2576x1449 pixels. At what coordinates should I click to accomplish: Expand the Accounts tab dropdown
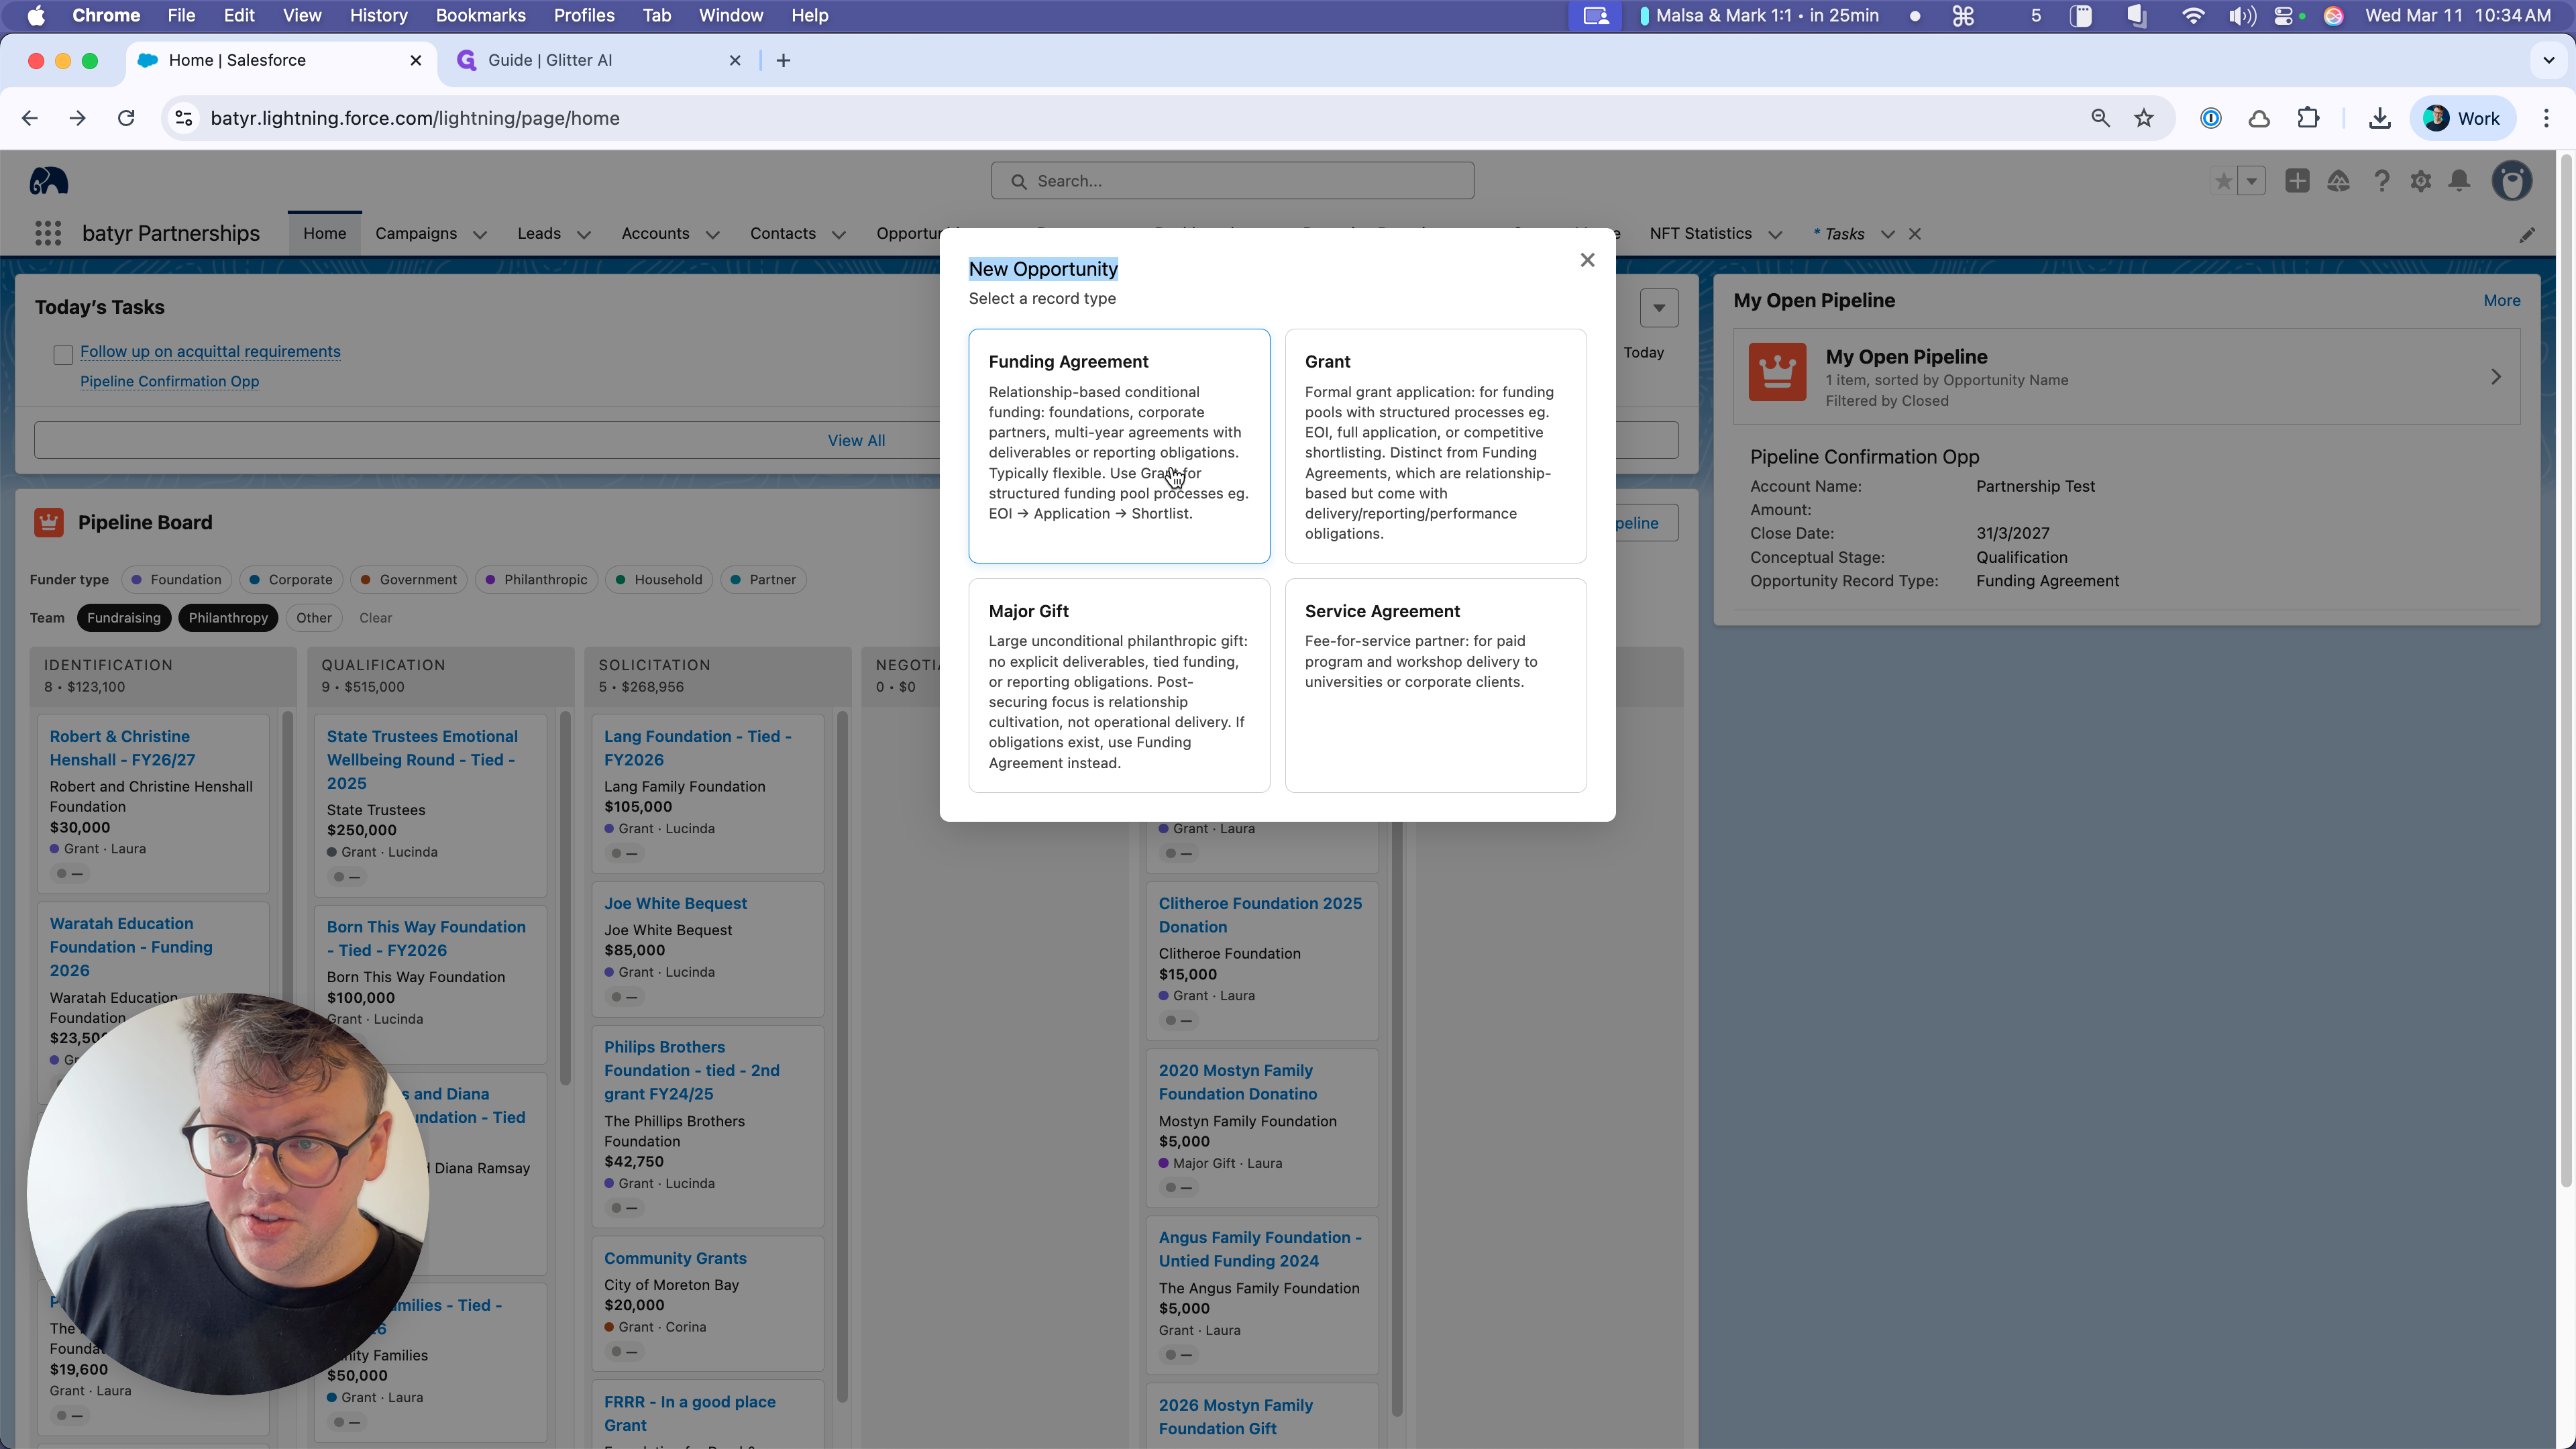[712, 235]
